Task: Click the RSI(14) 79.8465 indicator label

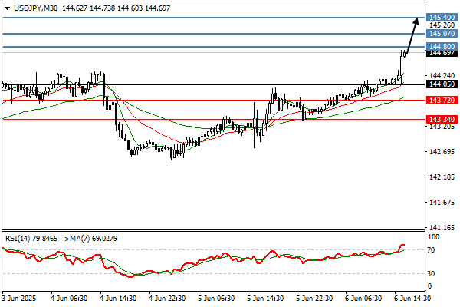Action: point(31,238)
